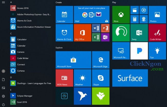Open the PowerPoint tile
167x107 pixels.
[105, 28]
